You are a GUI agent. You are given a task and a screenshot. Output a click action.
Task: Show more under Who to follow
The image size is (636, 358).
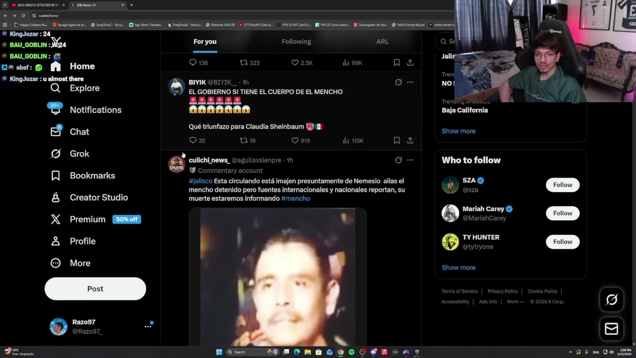point(459,268)
